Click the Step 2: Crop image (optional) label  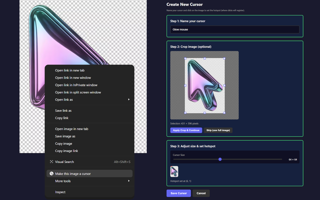coord(191,46)
